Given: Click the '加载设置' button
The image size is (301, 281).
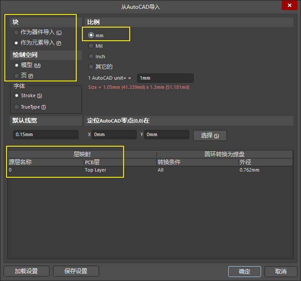Looking at the screenshot, I should point(26,271).
